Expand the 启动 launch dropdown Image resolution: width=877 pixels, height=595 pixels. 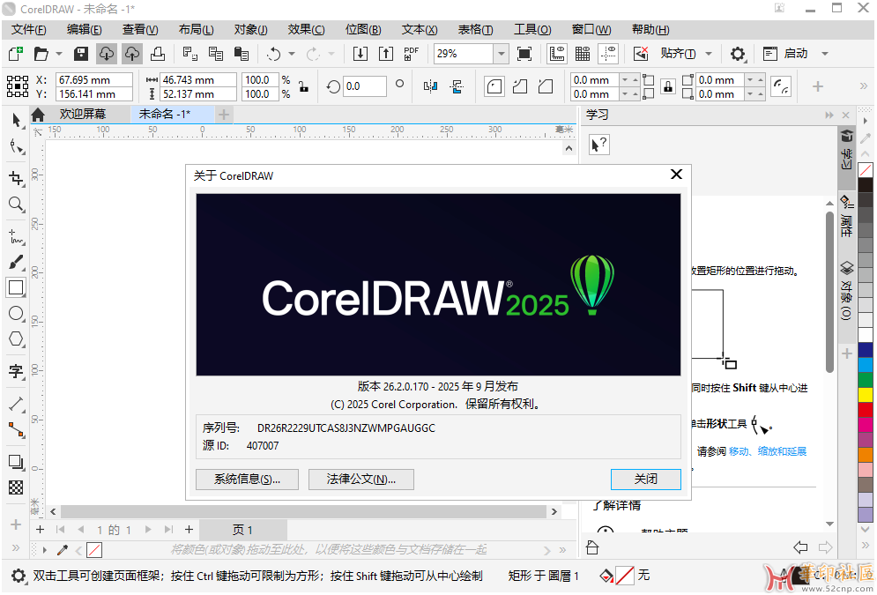tap(825, 54)
